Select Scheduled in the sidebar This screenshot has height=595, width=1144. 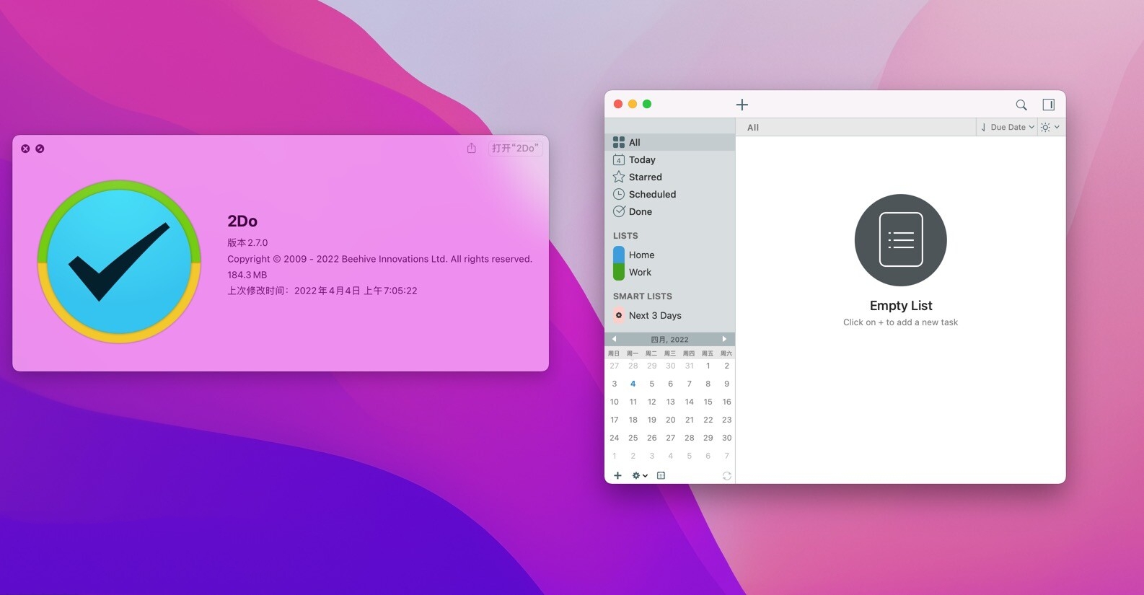click(669, 194)
